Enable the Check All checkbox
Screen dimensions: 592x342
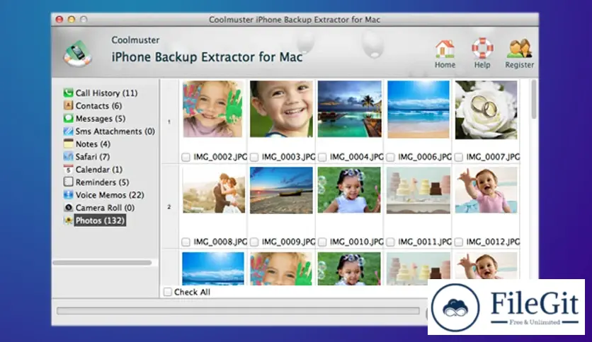(x=168, y=292)
